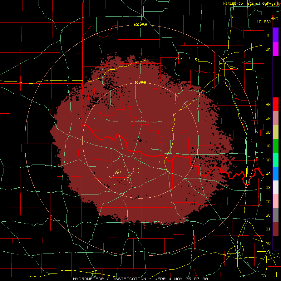Click the purple RF color swatch
The width and height of the screenshot is (281, 281).
[276, 35]
